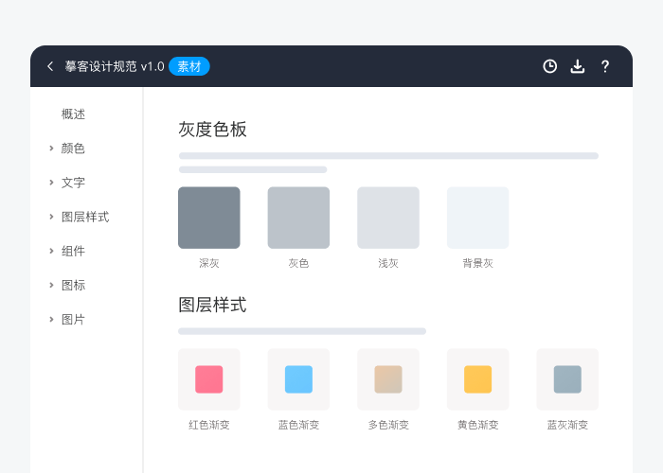Open 图片 in the sidebar
The width and height of the screenshot is (663, 473).
[74, 319]
